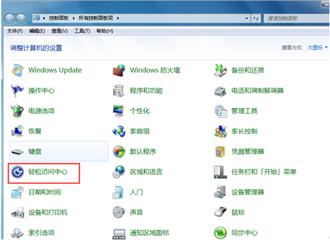
Task: Open the 备份和还原 icon
Action: point(220,71)
